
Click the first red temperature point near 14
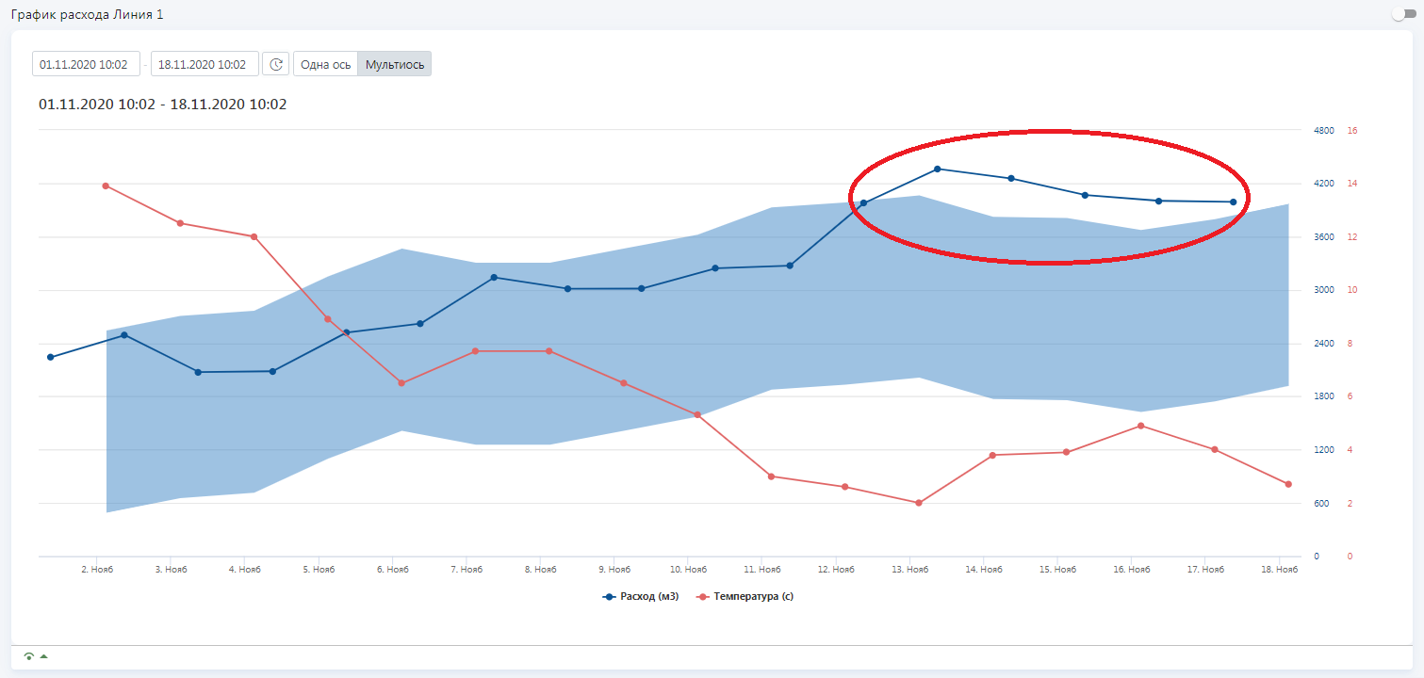point(106,186)
